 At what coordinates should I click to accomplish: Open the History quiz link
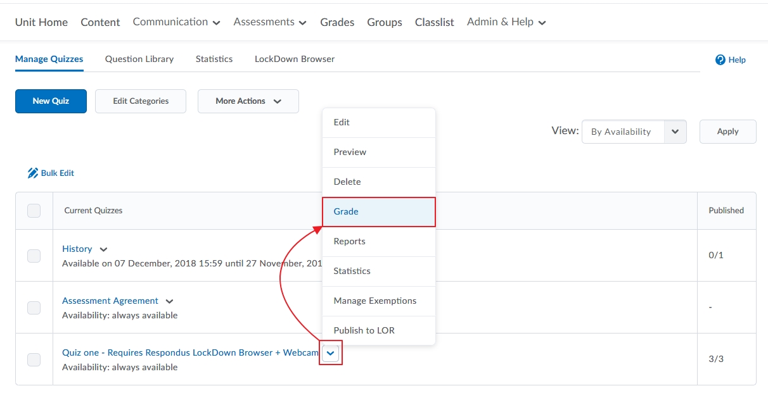pyautogui.click(x=77, y=249)
